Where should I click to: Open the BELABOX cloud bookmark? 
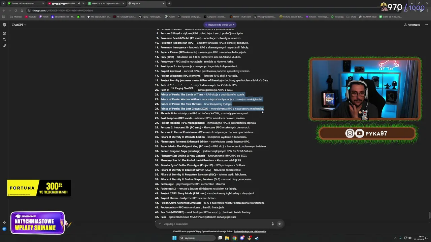(x=368, y=16)
